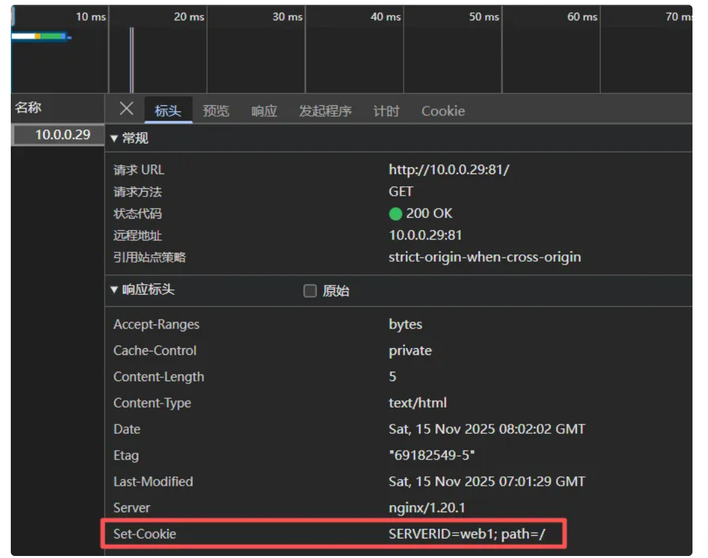Open the 预览 tab
This screenshot has height=558, width=708.
click(x=216, y=111)
